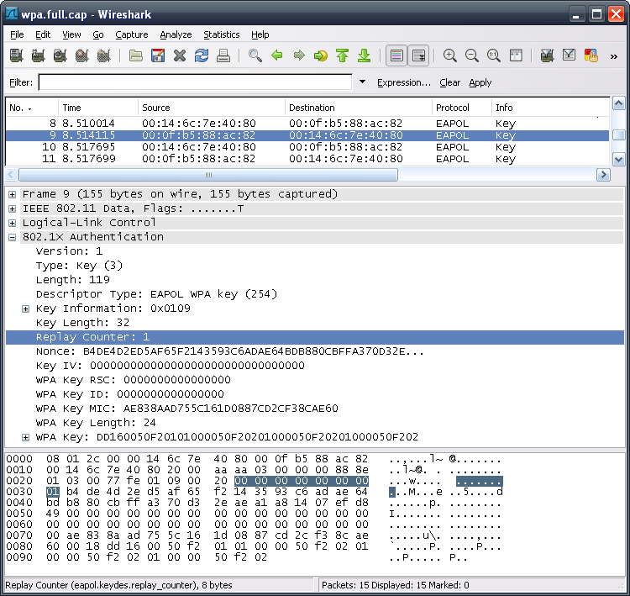Image resolution: width=630 pixels, height=596 pixels.
Task: Open the Go menu
Action: [98, 34]
